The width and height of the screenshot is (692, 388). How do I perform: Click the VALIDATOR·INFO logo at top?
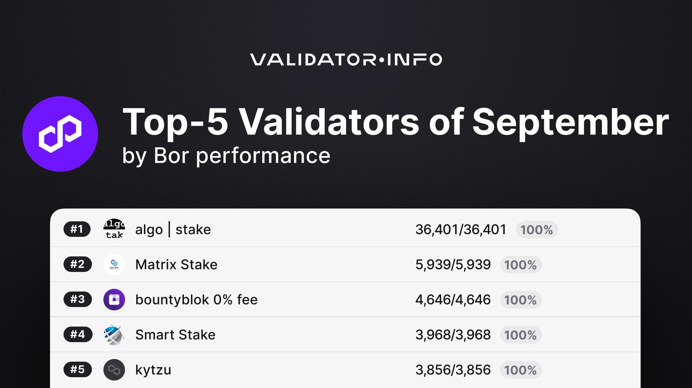346,60
